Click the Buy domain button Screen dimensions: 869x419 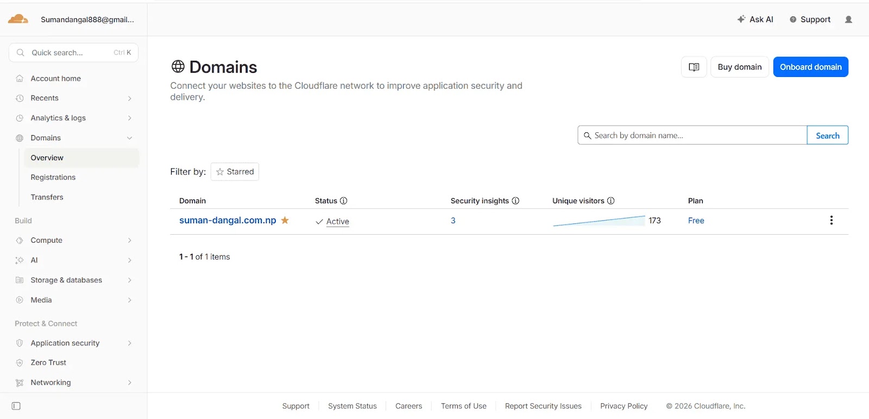coord(740,67)
